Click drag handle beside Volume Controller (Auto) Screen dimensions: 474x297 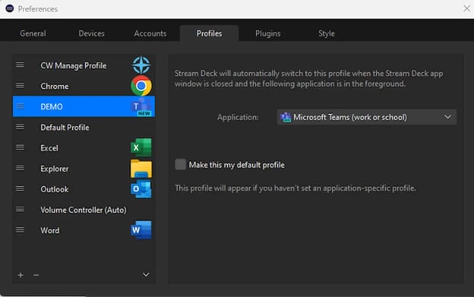point(21,209)
